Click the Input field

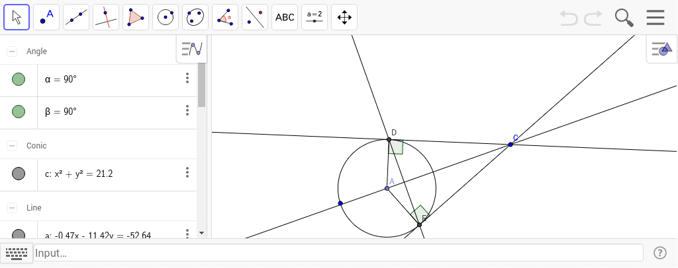coord(338,253)
